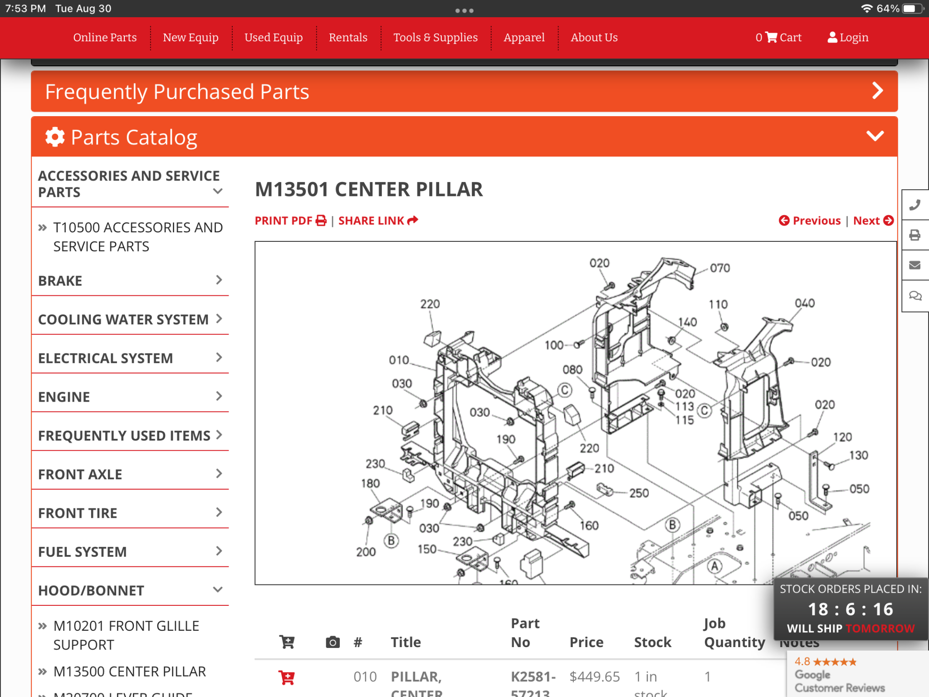Click the Title column header

(x=406, y=642)
